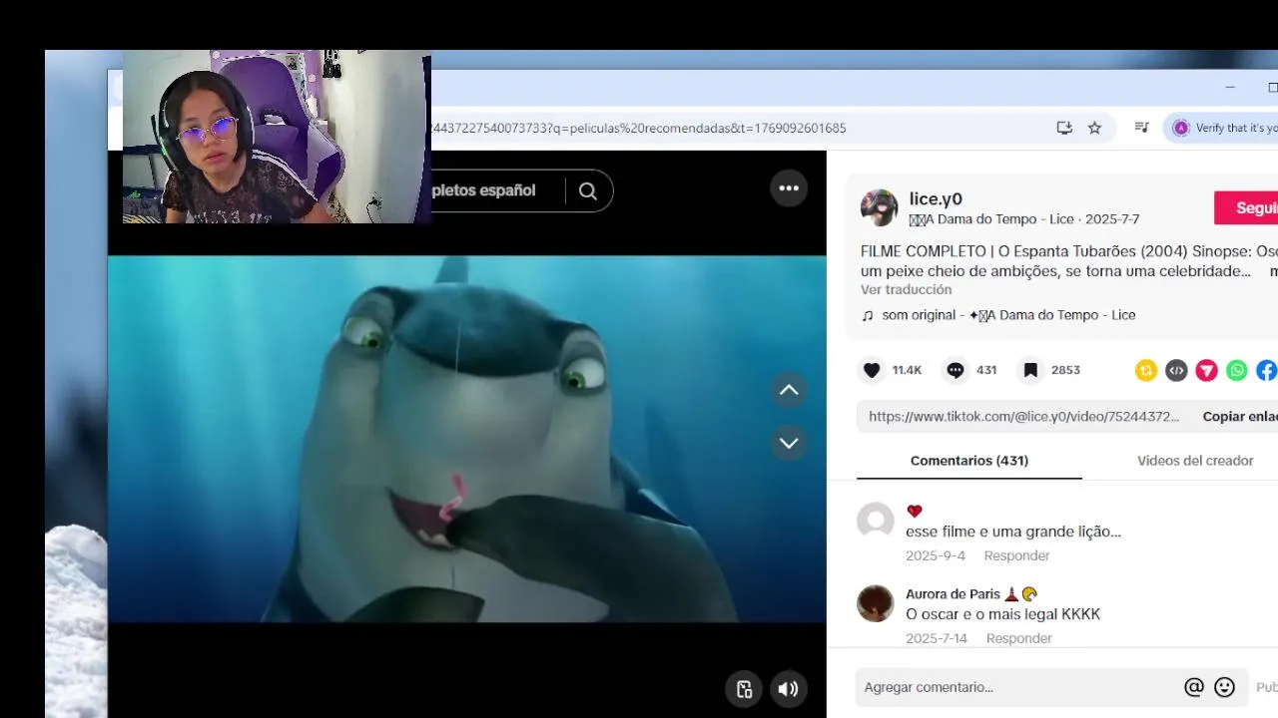
Task: Click the embed code share icon
Action: (x=1176, y=370)
